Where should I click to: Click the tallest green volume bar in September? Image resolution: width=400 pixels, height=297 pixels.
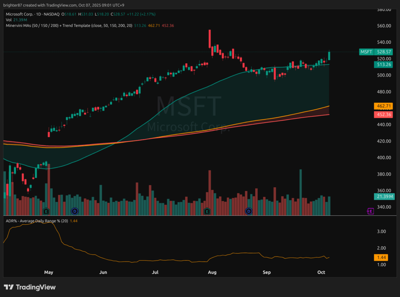coord(300,191)
